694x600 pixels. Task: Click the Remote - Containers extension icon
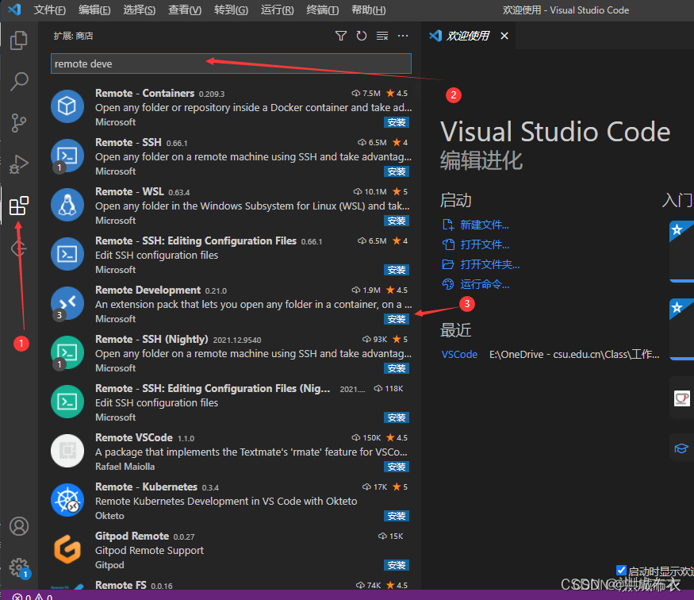pyautogui.click(x=67, y=106)
